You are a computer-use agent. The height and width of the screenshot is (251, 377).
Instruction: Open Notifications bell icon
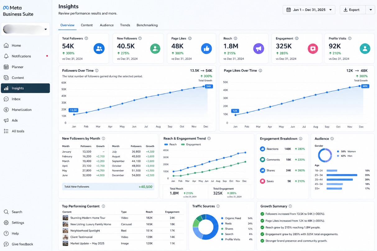(6, 56)
